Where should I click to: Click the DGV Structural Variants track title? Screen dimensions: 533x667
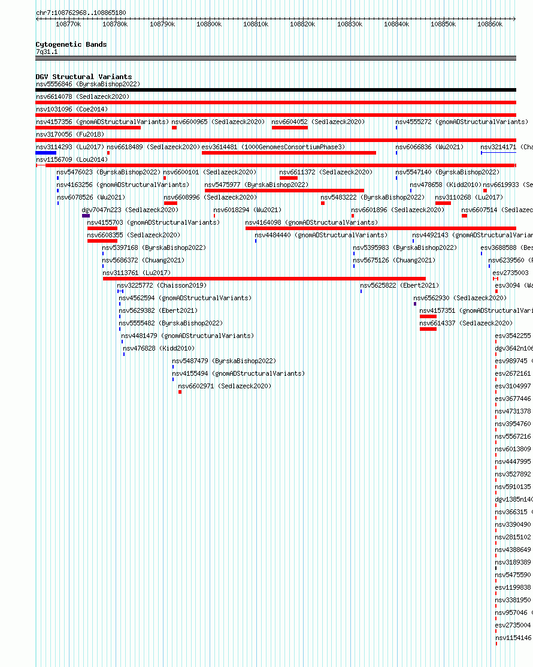click(x=84, y=77)
